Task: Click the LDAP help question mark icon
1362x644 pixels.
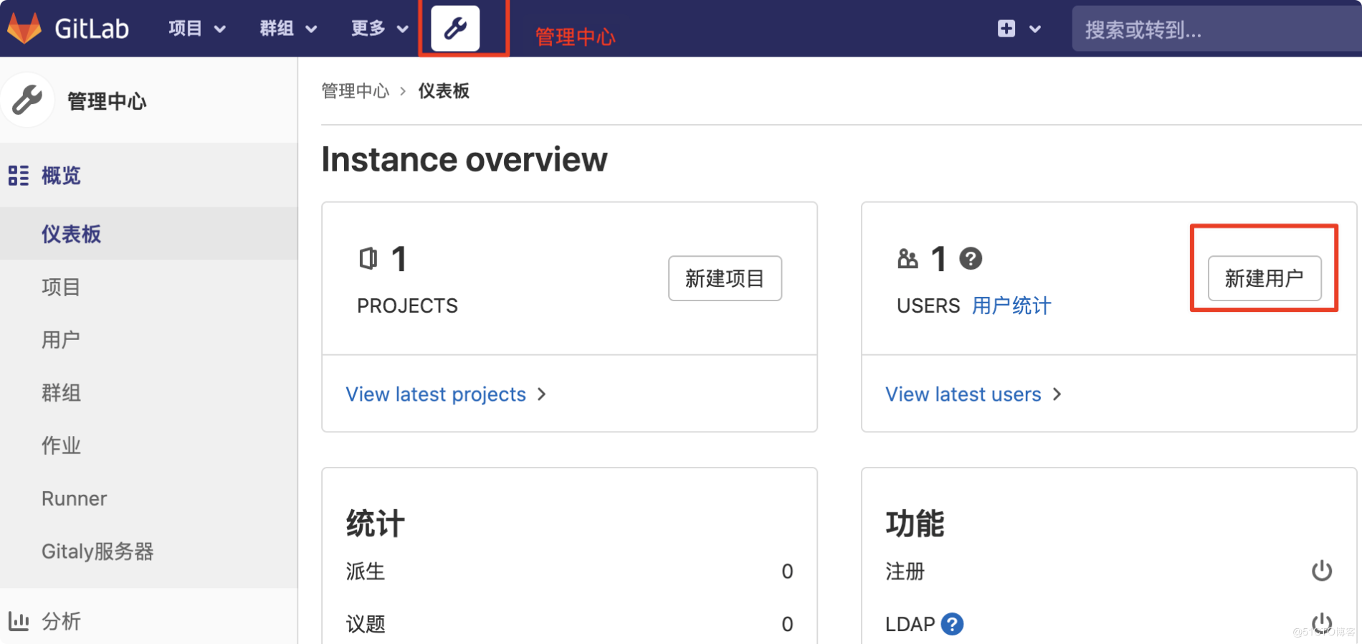Action: tap(952, 624)
